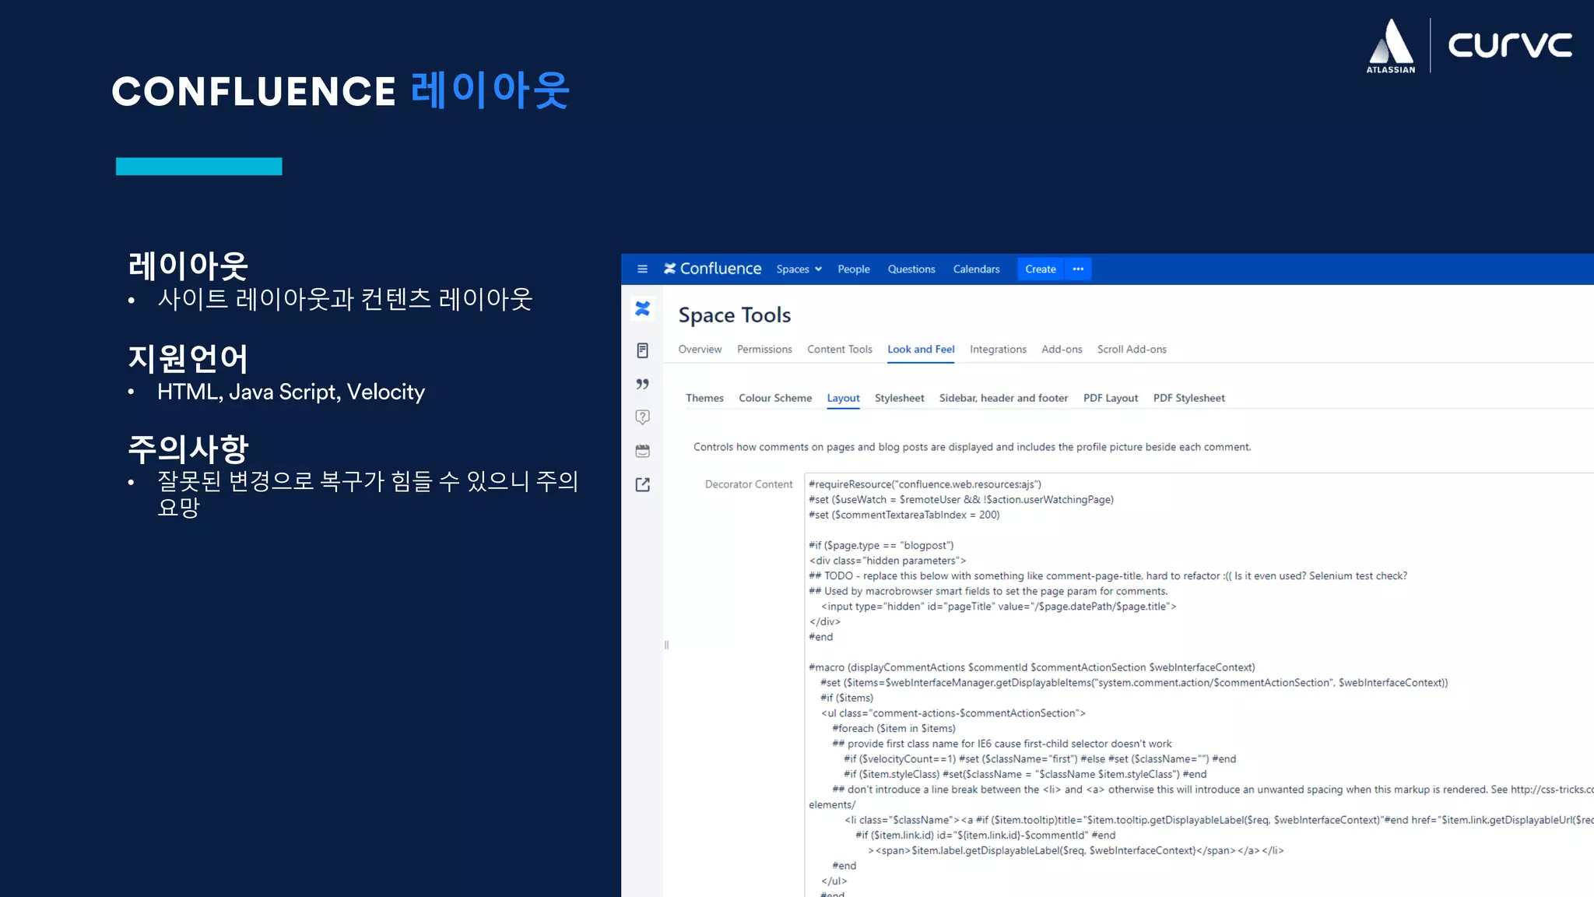Click the Curvc logo on the slide

[1510, 44]
